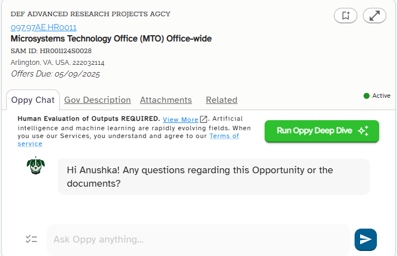Click the external-link icon next to View More

pyautogui.click(x=203, y=119)
